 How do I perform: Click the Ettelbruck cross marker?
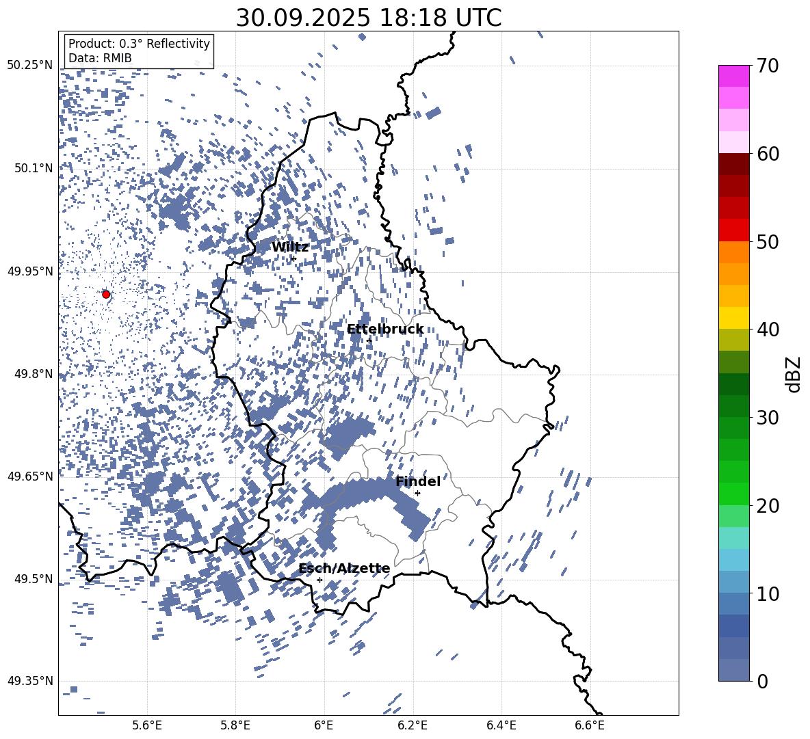369,340
